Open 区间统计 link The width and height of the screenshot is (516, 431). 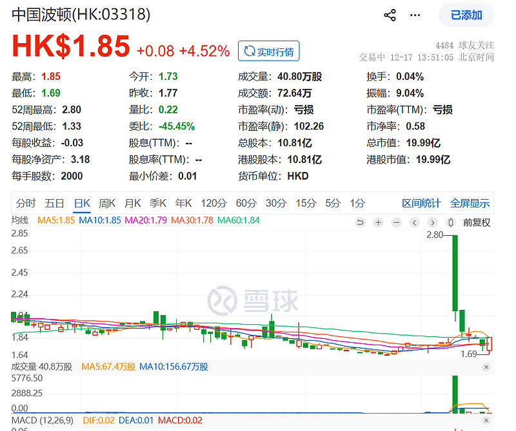(421, 203)
